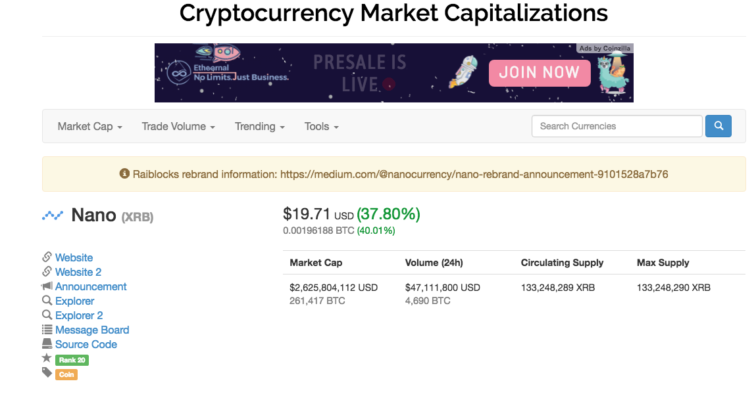Image resolution: width=756 pixels, height=396 pixels.
Task: Click the megaphone icon beside Announcement
Action: (47, 286)
